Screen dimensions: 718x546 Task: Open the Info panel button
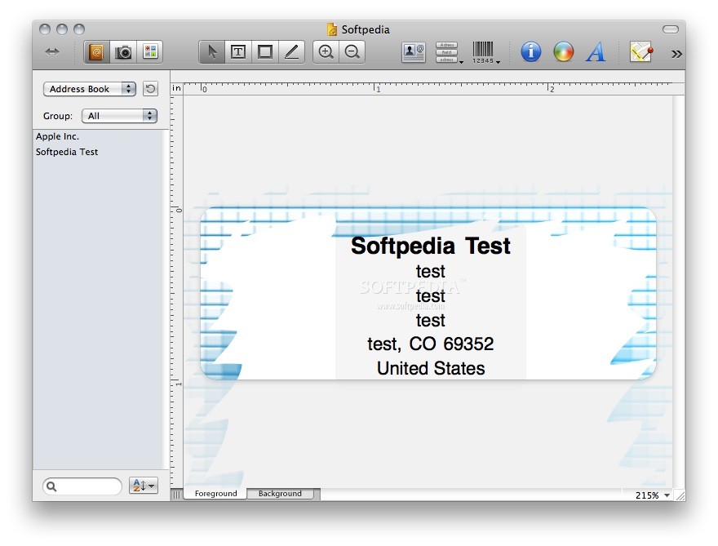tap(530, 51)
